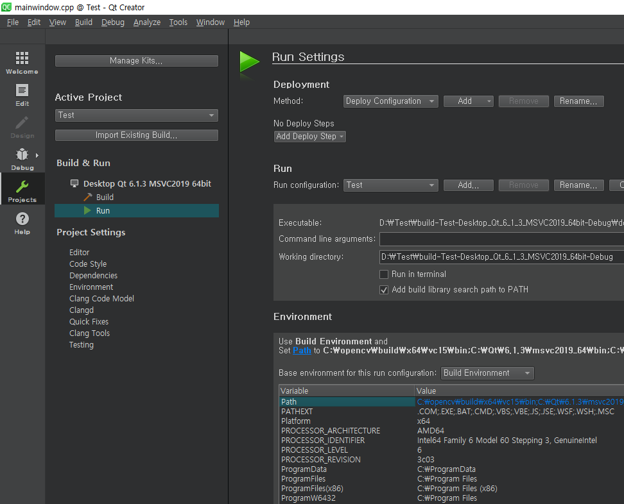624x504 pixels.
Task: Open Clang Code Model settings
Action: coord(101,299)
